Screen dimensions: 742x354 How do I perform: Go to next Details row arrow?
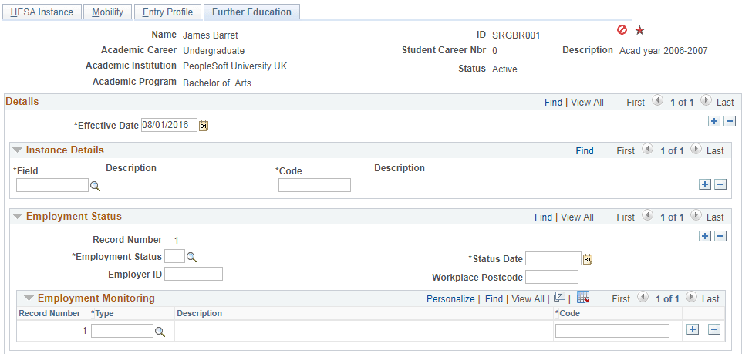coord(706,100)
